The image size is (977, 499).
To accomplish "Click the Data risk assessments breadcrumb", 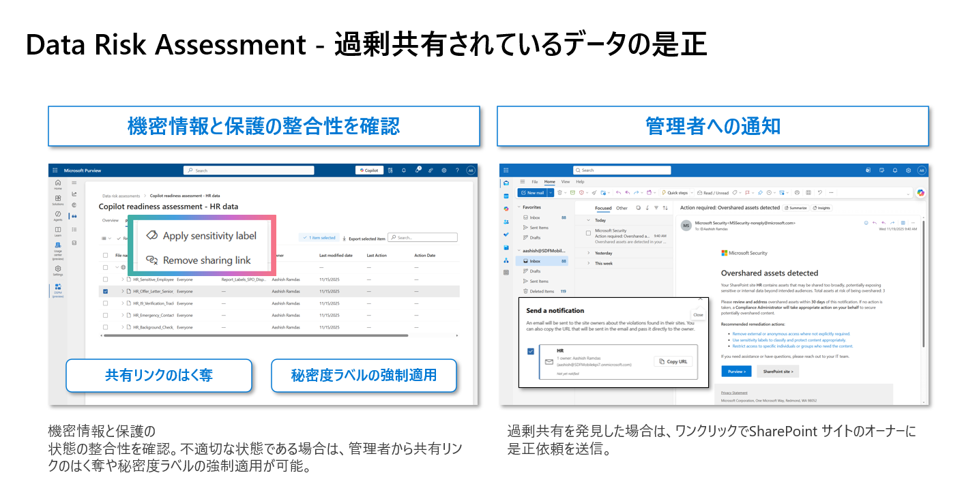I will click(x=121, y=196).
